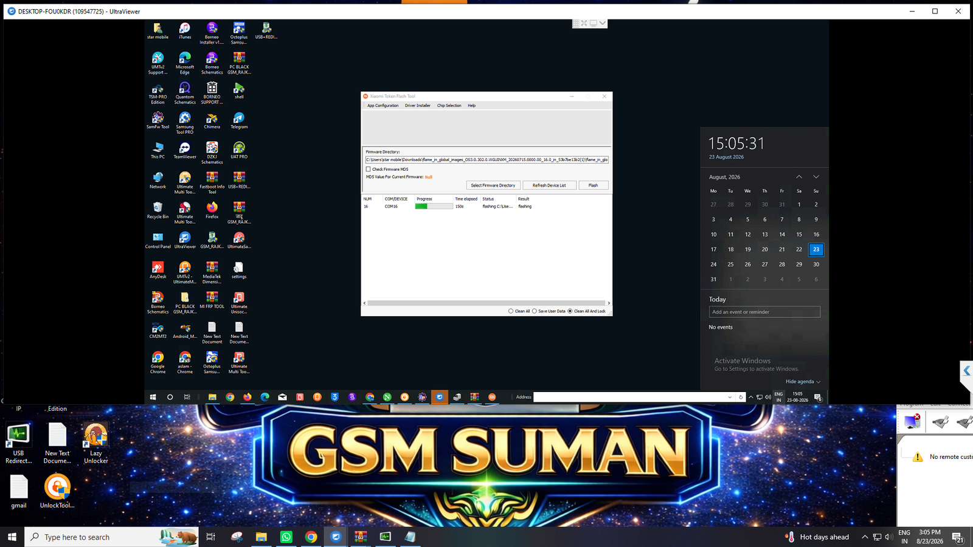Screen dimensions: 973x547
Task: Expand the remote taskbar Address dropdown
Action: [x=730, y=397]
